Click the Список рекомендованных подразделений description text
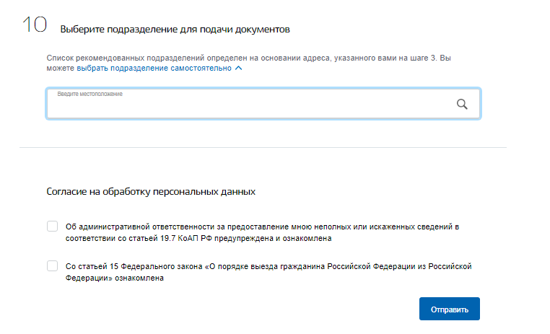Image resolution: width=550 pixels, height=334 pixels. 249,63
